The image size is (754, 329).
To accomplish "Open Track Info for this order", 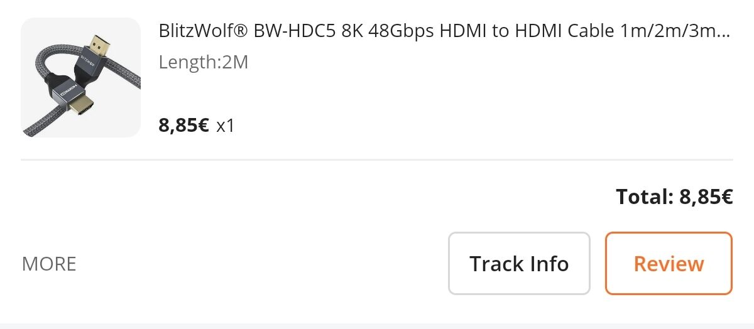I will tap(519, 263).
